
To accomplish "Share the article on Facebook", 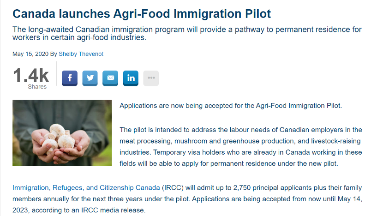I will point(70,78).
